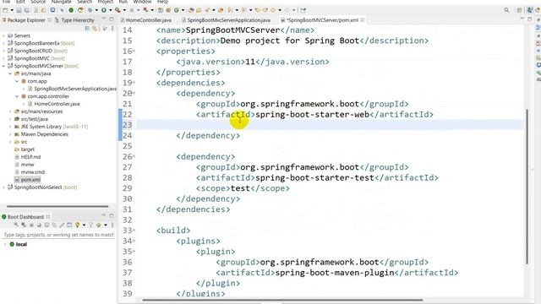Click the stop square icon in Boot Dashboard
This screenshot has height=304, width=541.
(x=31, y=225)
